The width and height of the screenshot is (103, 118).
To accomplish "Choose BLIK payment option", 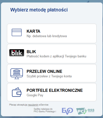I will coord(52,54).
